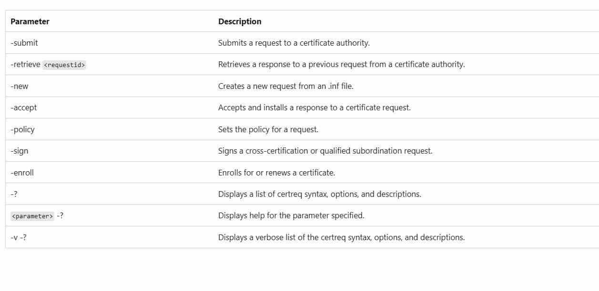Click "Enrolls for or renews a certificate" text
599x291 pixels.
click(x=276, y=173)
